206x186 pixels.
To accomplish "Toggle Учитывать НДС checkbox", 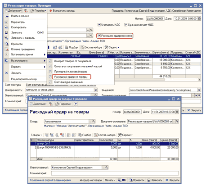I will (x=99, y=25).
